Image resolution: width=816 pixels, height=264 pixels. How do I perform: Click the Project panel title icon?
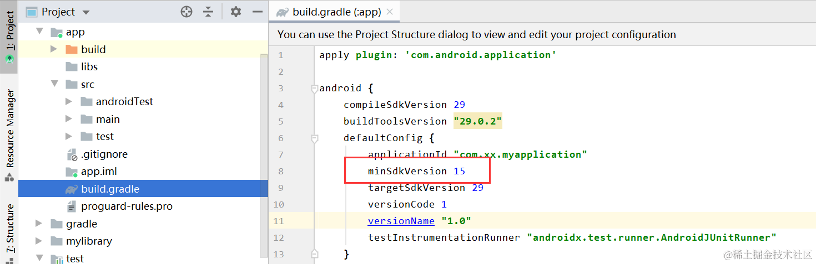click(x=32, y=12)
